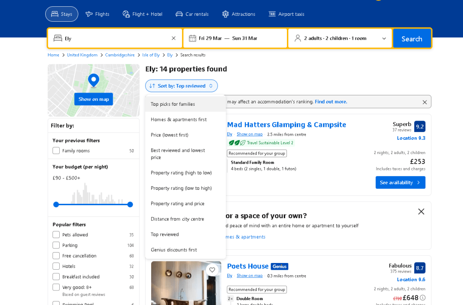Image resolution: width=463 pixels, height=305 pixels.
Task: Click Show on map for Poets House
Action: coord(249,276)
